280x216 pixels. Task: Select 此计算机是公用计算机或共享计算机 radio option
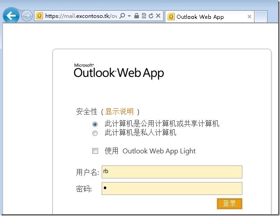95,124
